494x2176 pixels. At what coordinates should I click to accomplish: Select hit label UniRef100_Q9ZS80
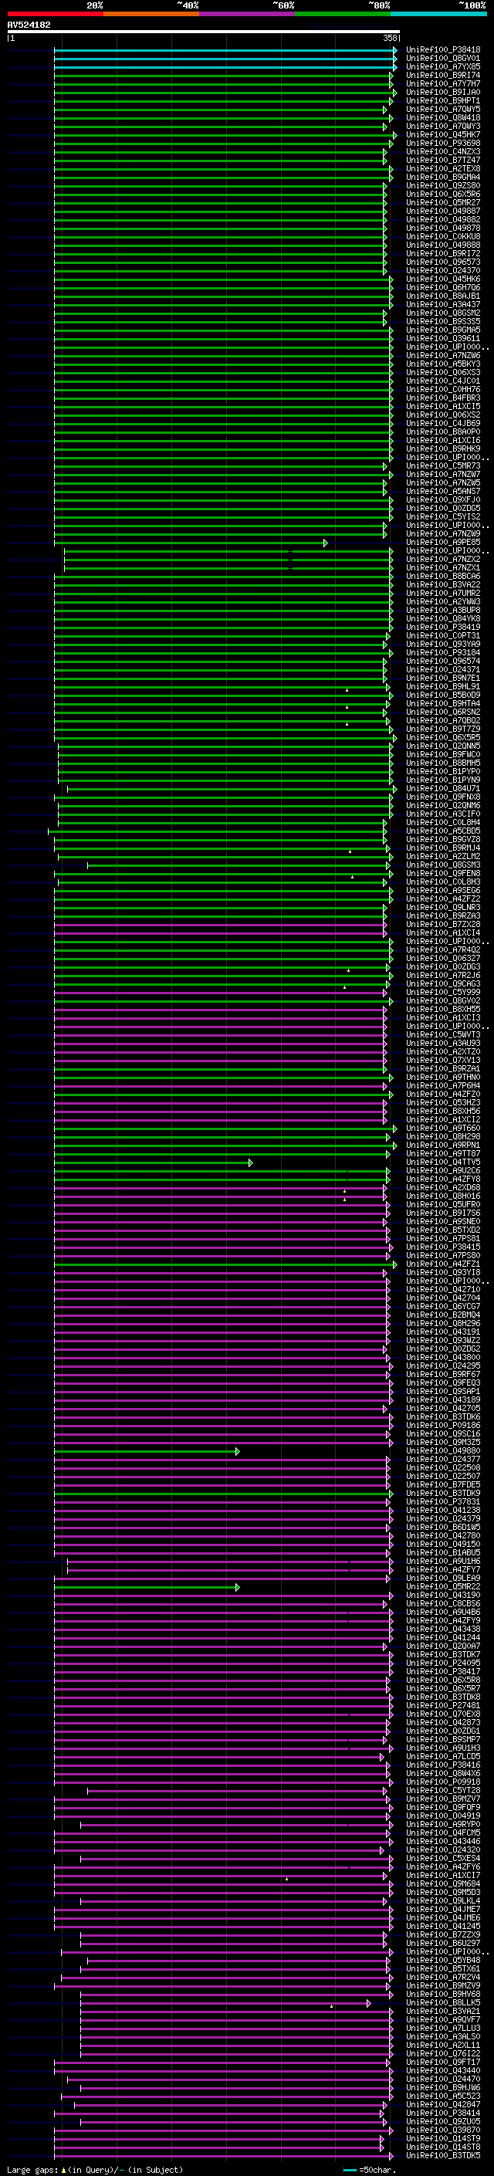pyautogui.click(x=442, y=187)
